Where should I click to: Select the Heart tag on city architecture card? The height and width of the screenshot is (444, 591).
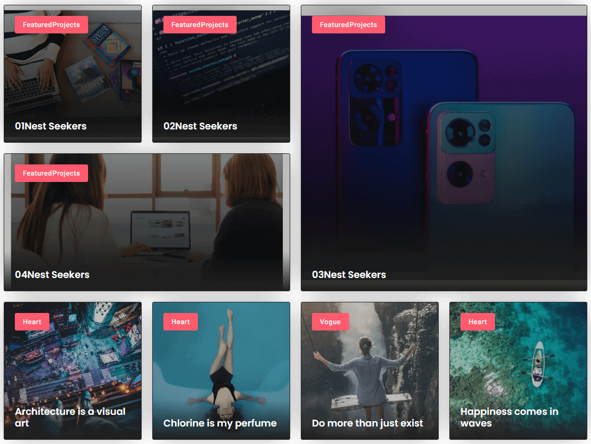(32, 322)
